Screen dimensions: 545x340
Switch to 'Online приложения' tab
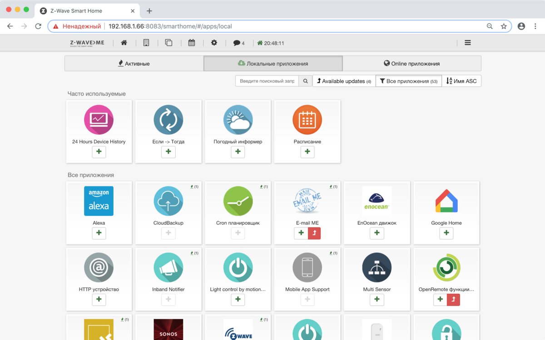(411, 64)
